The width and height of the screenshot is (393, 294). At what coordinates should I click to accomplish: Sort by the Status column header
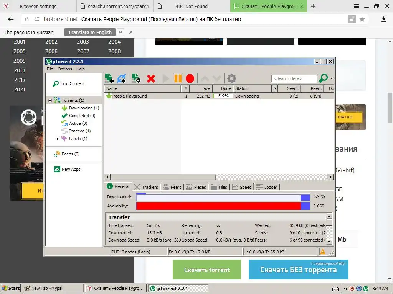[x=252, y=88]
